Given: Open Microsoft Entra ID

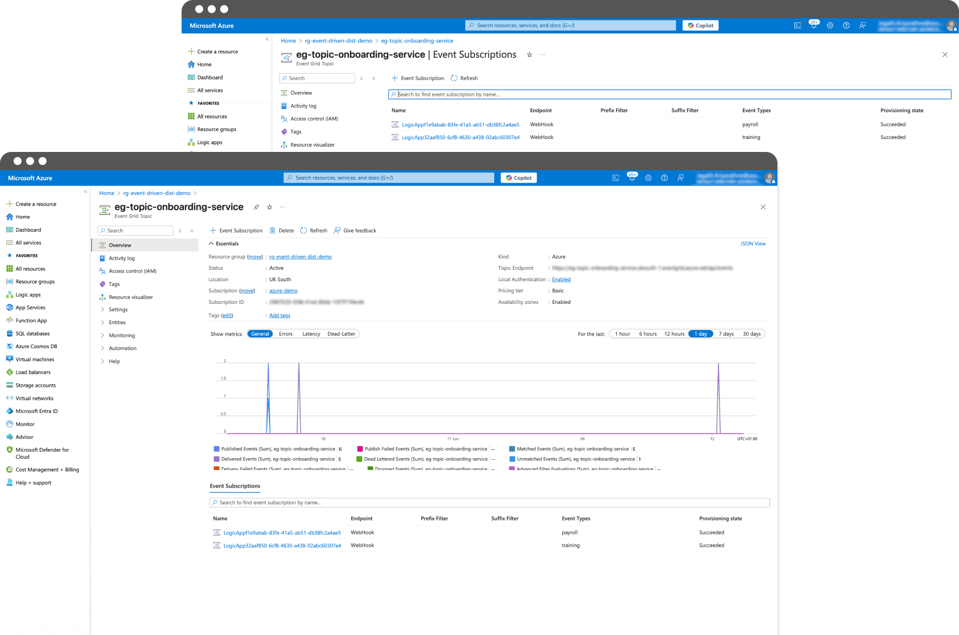Looking at the screenshot, I should 36,412.
